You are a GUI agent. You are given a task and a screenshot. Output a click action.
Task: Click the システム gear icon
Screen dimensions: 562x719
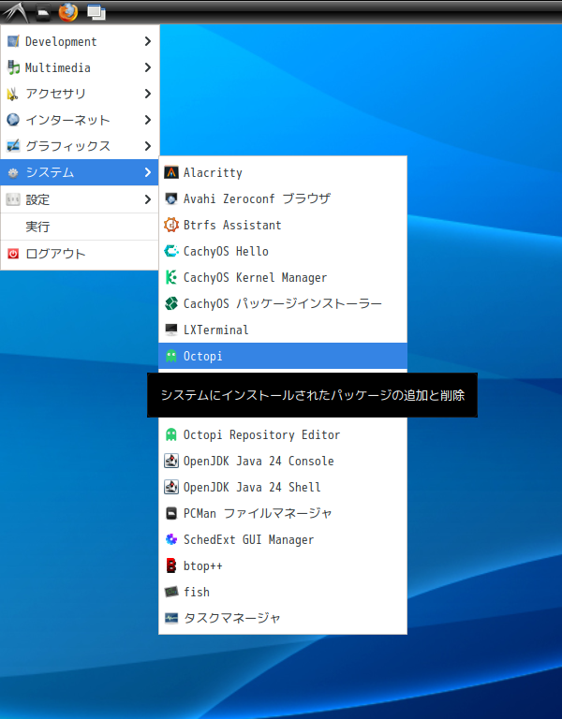(13, 172)
